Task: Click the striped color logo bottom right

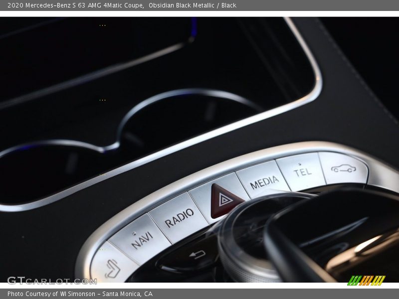Action: tap(366, 281)
